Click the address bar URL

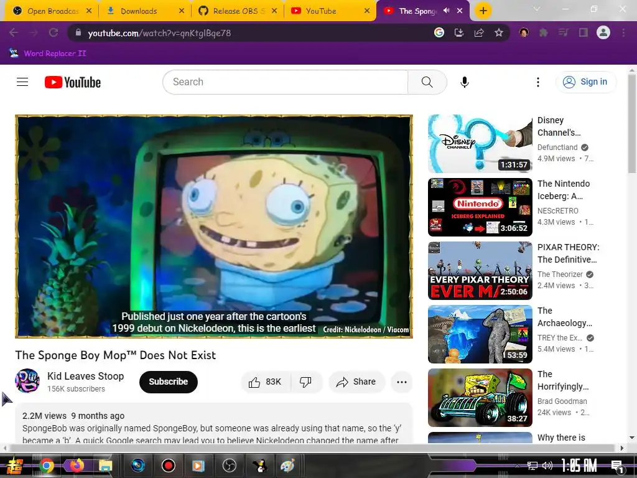(159, 34)
